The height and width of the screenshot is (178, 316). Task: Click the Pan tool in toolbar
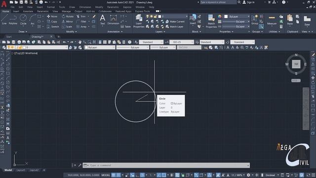coord(80,42)
